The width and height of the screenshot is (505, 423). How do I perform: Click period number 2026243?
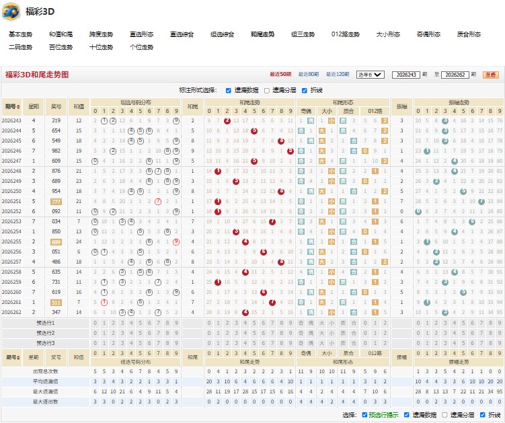(x=11, y=120)
